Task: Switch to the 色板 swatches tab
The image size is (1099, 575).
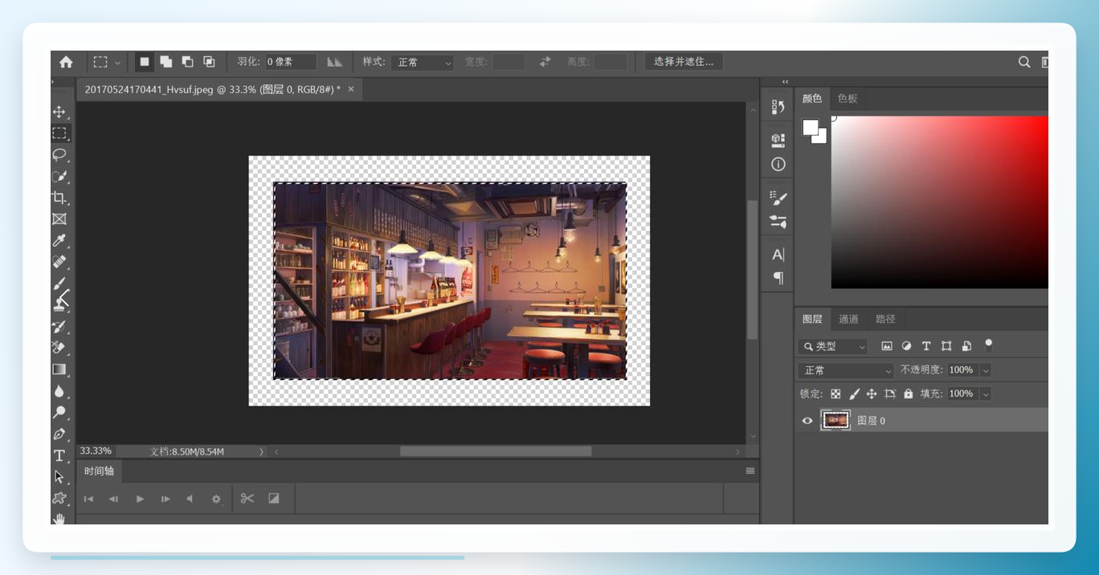Action: click(848, 98)
